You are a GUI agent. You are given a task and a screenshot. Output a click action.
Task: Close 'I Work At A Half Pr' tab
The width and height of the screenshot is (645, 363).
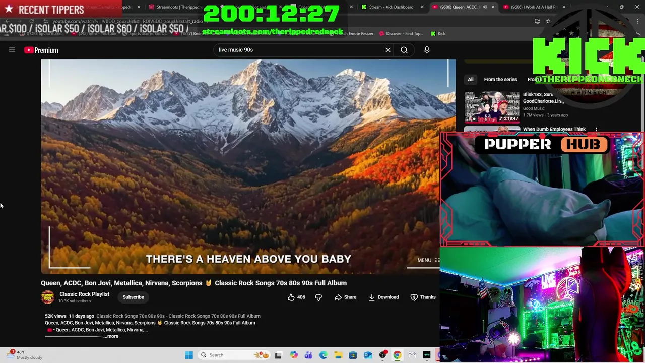click(564, 7)
